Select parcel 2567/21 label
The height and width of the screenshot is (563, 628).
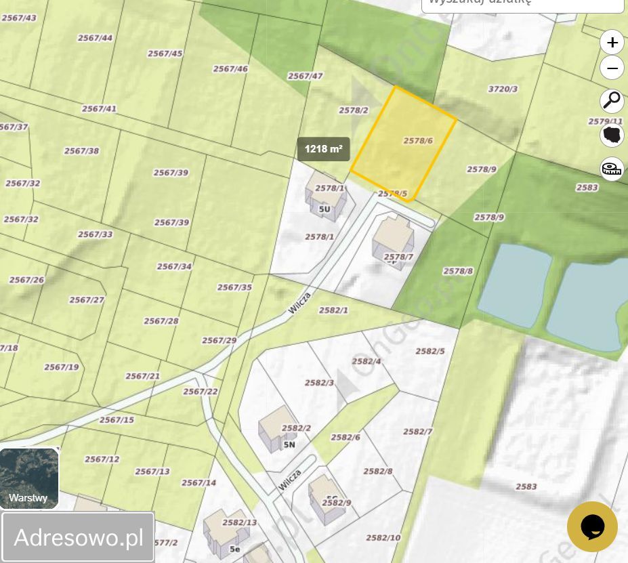(142, 376)
